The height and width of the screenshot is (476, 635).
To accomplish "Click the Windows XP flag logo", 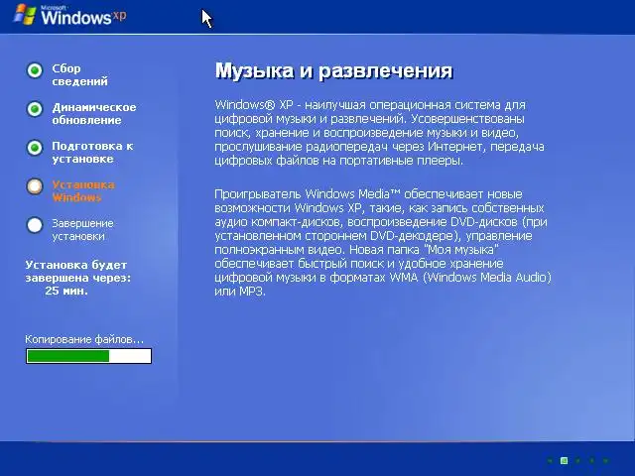I will pyautogui.click(x=25, y=15).
